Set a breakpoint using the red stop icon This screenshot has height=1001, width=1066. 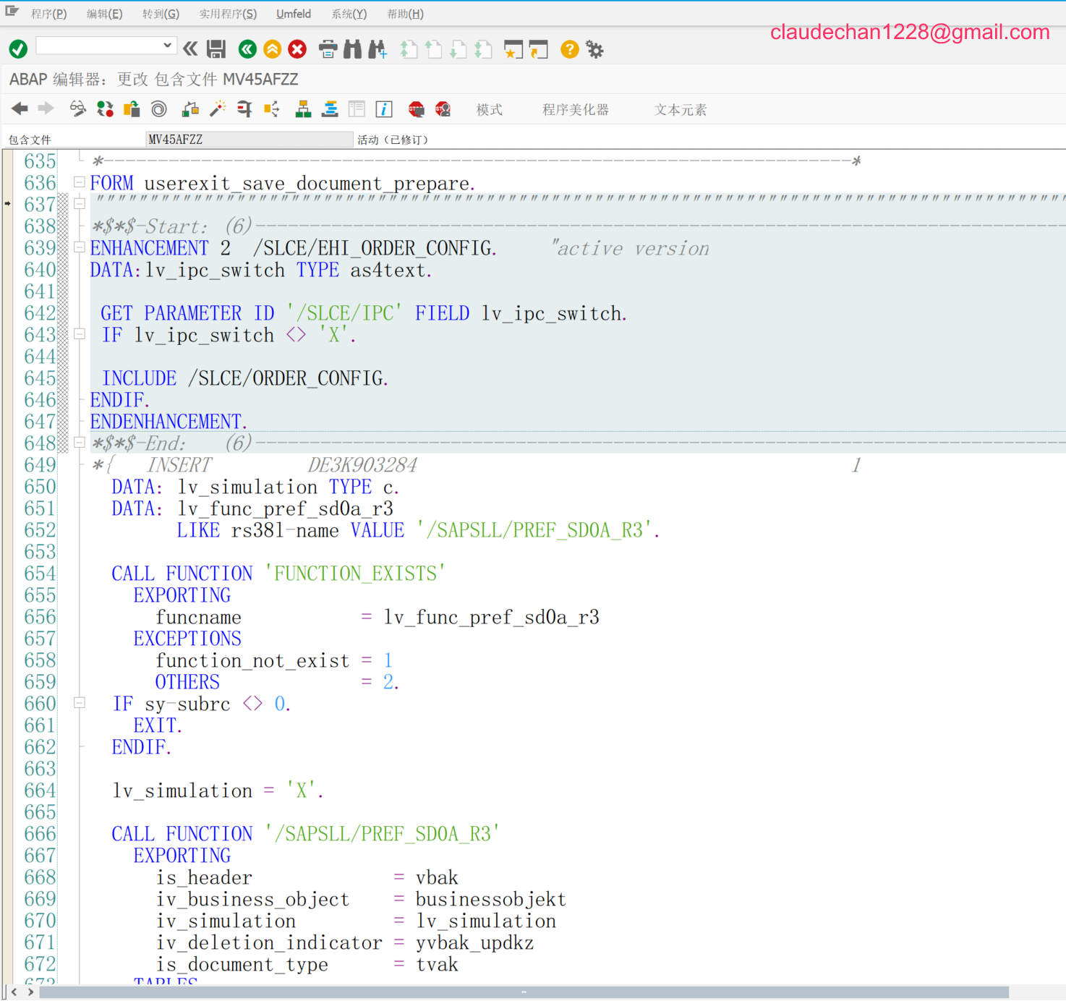coord(416,108)
